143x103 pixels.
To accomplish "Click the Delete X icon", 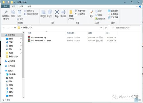I will [57, 12].
